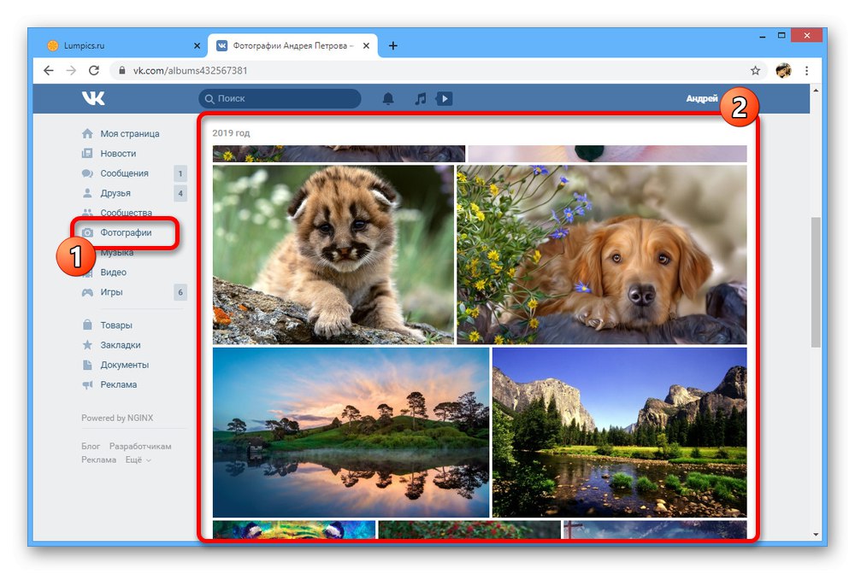Image resolution: width=855 pixels, height=574 pixels.
Task: Expand the Ещё footer dropdown
Action: 139,460
